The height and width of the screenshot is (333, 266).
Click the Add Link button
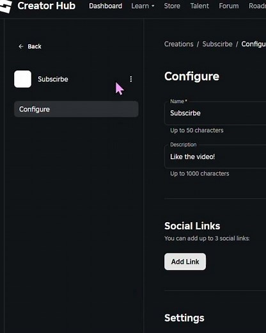(x=185, y=261)
